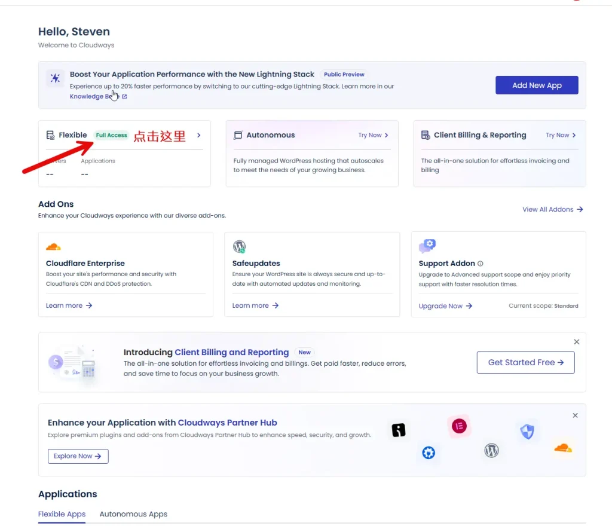Screen dimensions: 612x529
Task: Click Learn more under Cloudflare Enterprise
Action: click(x=69, y=305)
